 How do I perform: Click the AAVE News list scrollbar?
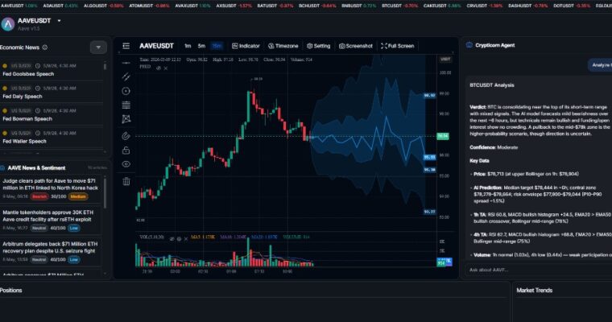click(x=105, y=192)
